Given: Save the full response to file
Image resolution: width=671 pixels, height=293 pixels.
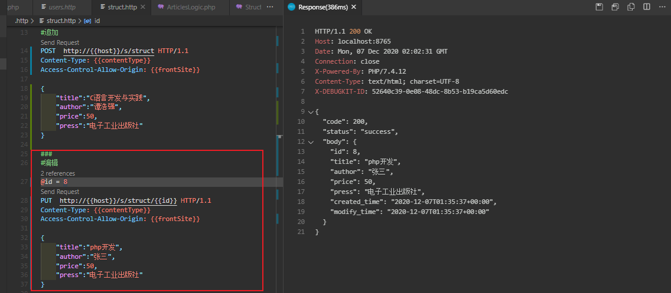Looking at the screenshot, I should pyautogui.click(x=600, y=7).
